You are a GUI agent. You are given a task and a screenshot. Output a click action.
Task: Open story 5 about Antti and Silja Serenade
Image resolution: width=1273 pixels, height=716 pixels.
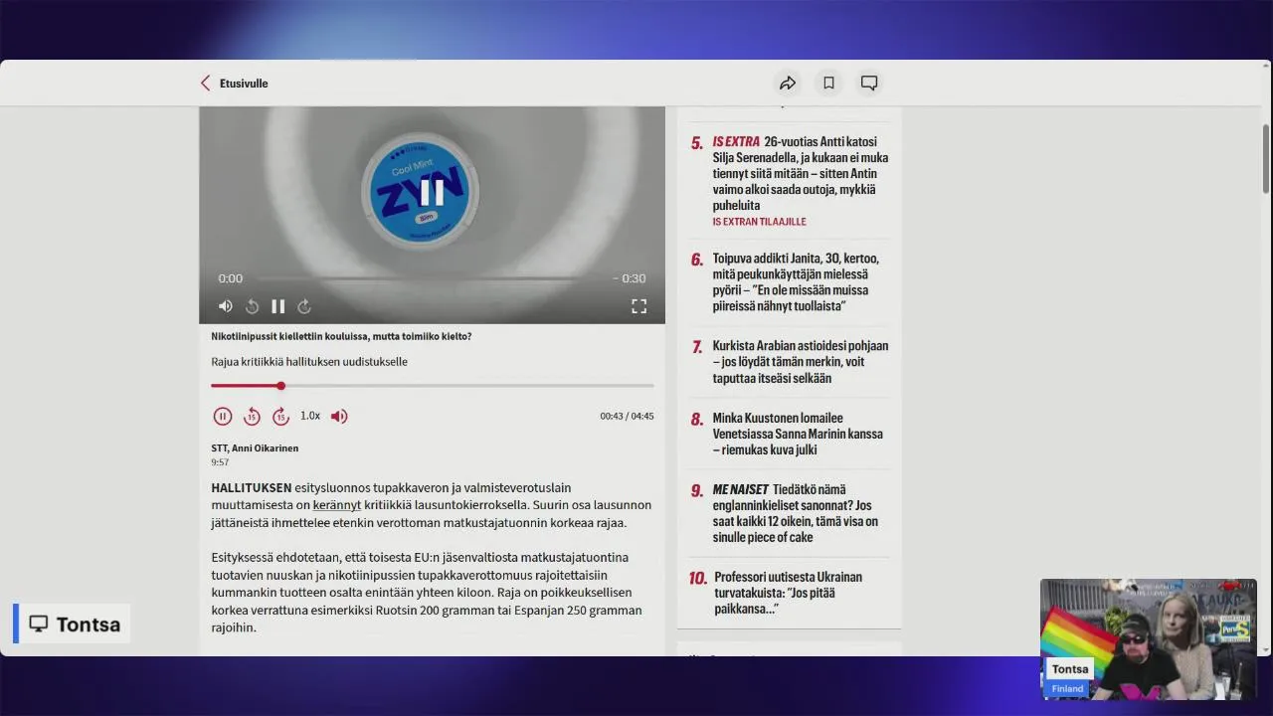pyautogui.click(x=800, y=173)
